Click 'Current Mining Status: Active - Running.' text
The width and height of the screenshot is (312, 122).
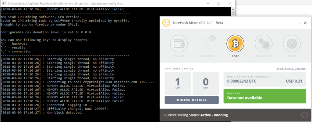pos(197,115)
